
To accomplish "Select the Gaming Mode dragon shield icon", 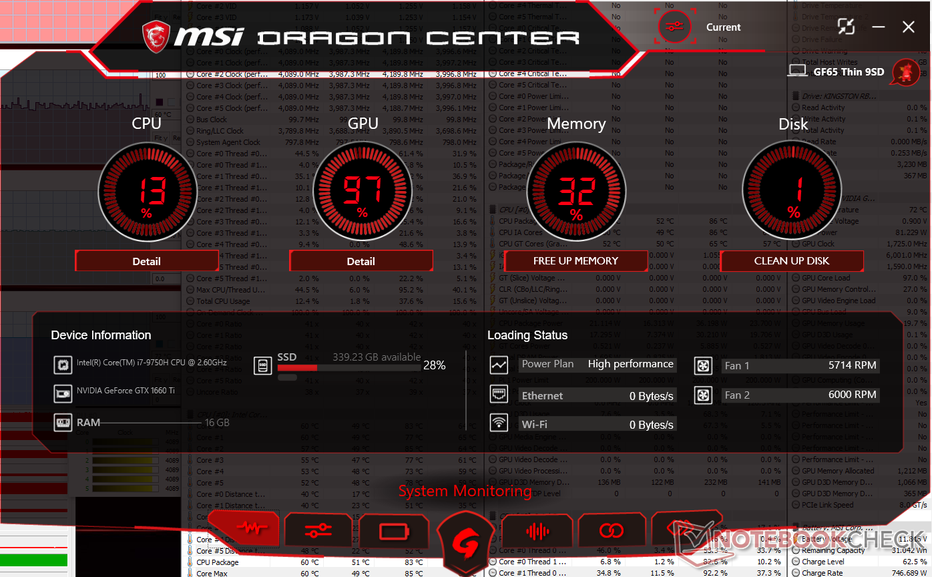I will coord(466,544).
